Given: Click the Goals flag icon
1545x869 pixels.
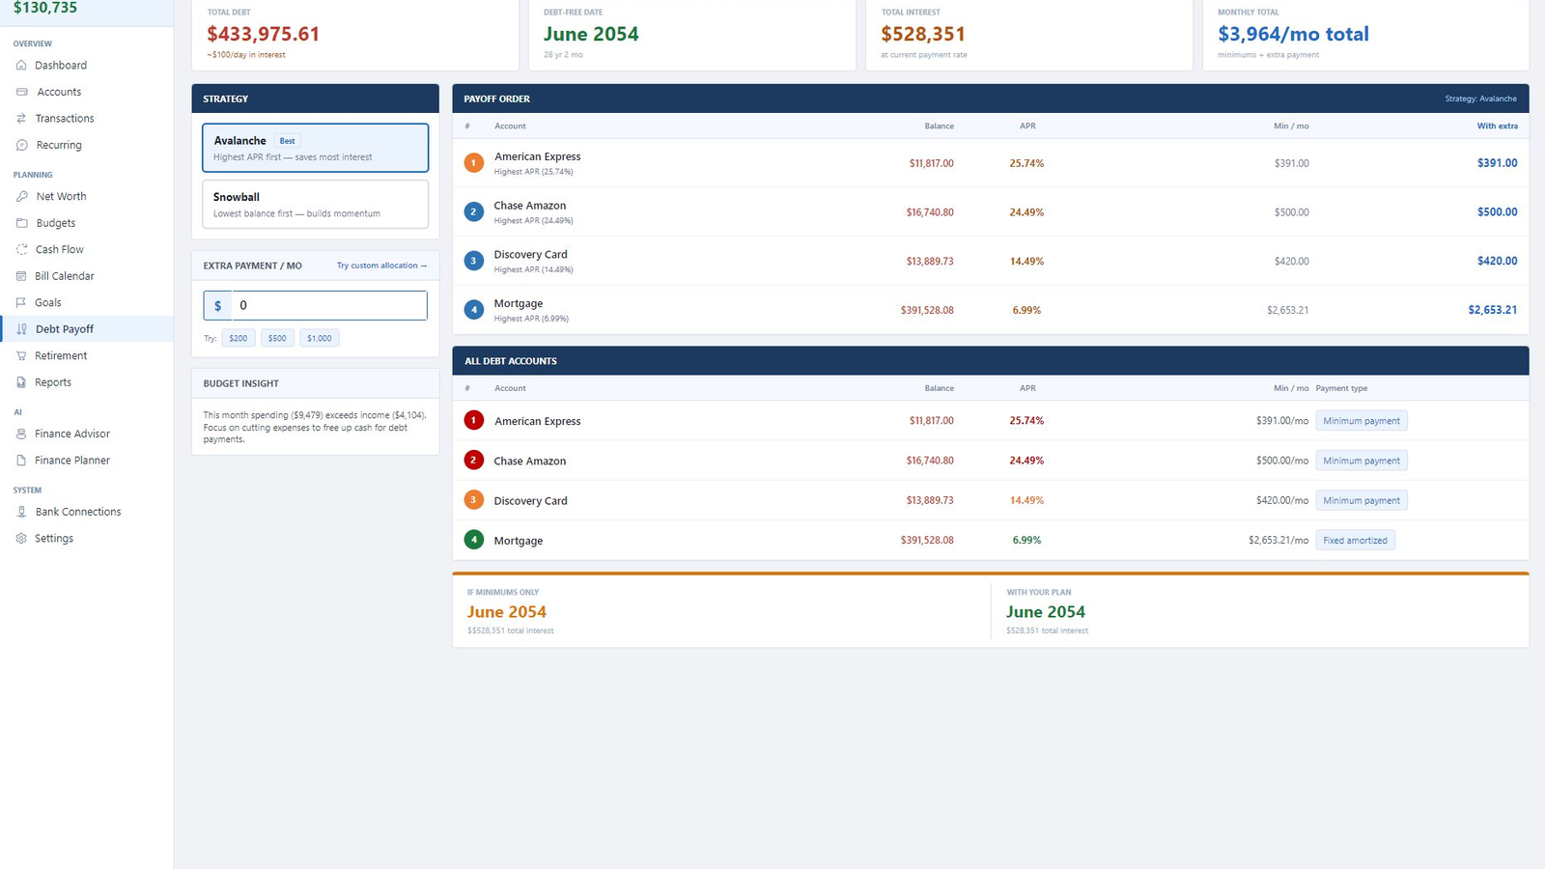Looking at the screenshot, I should [21, 302].
